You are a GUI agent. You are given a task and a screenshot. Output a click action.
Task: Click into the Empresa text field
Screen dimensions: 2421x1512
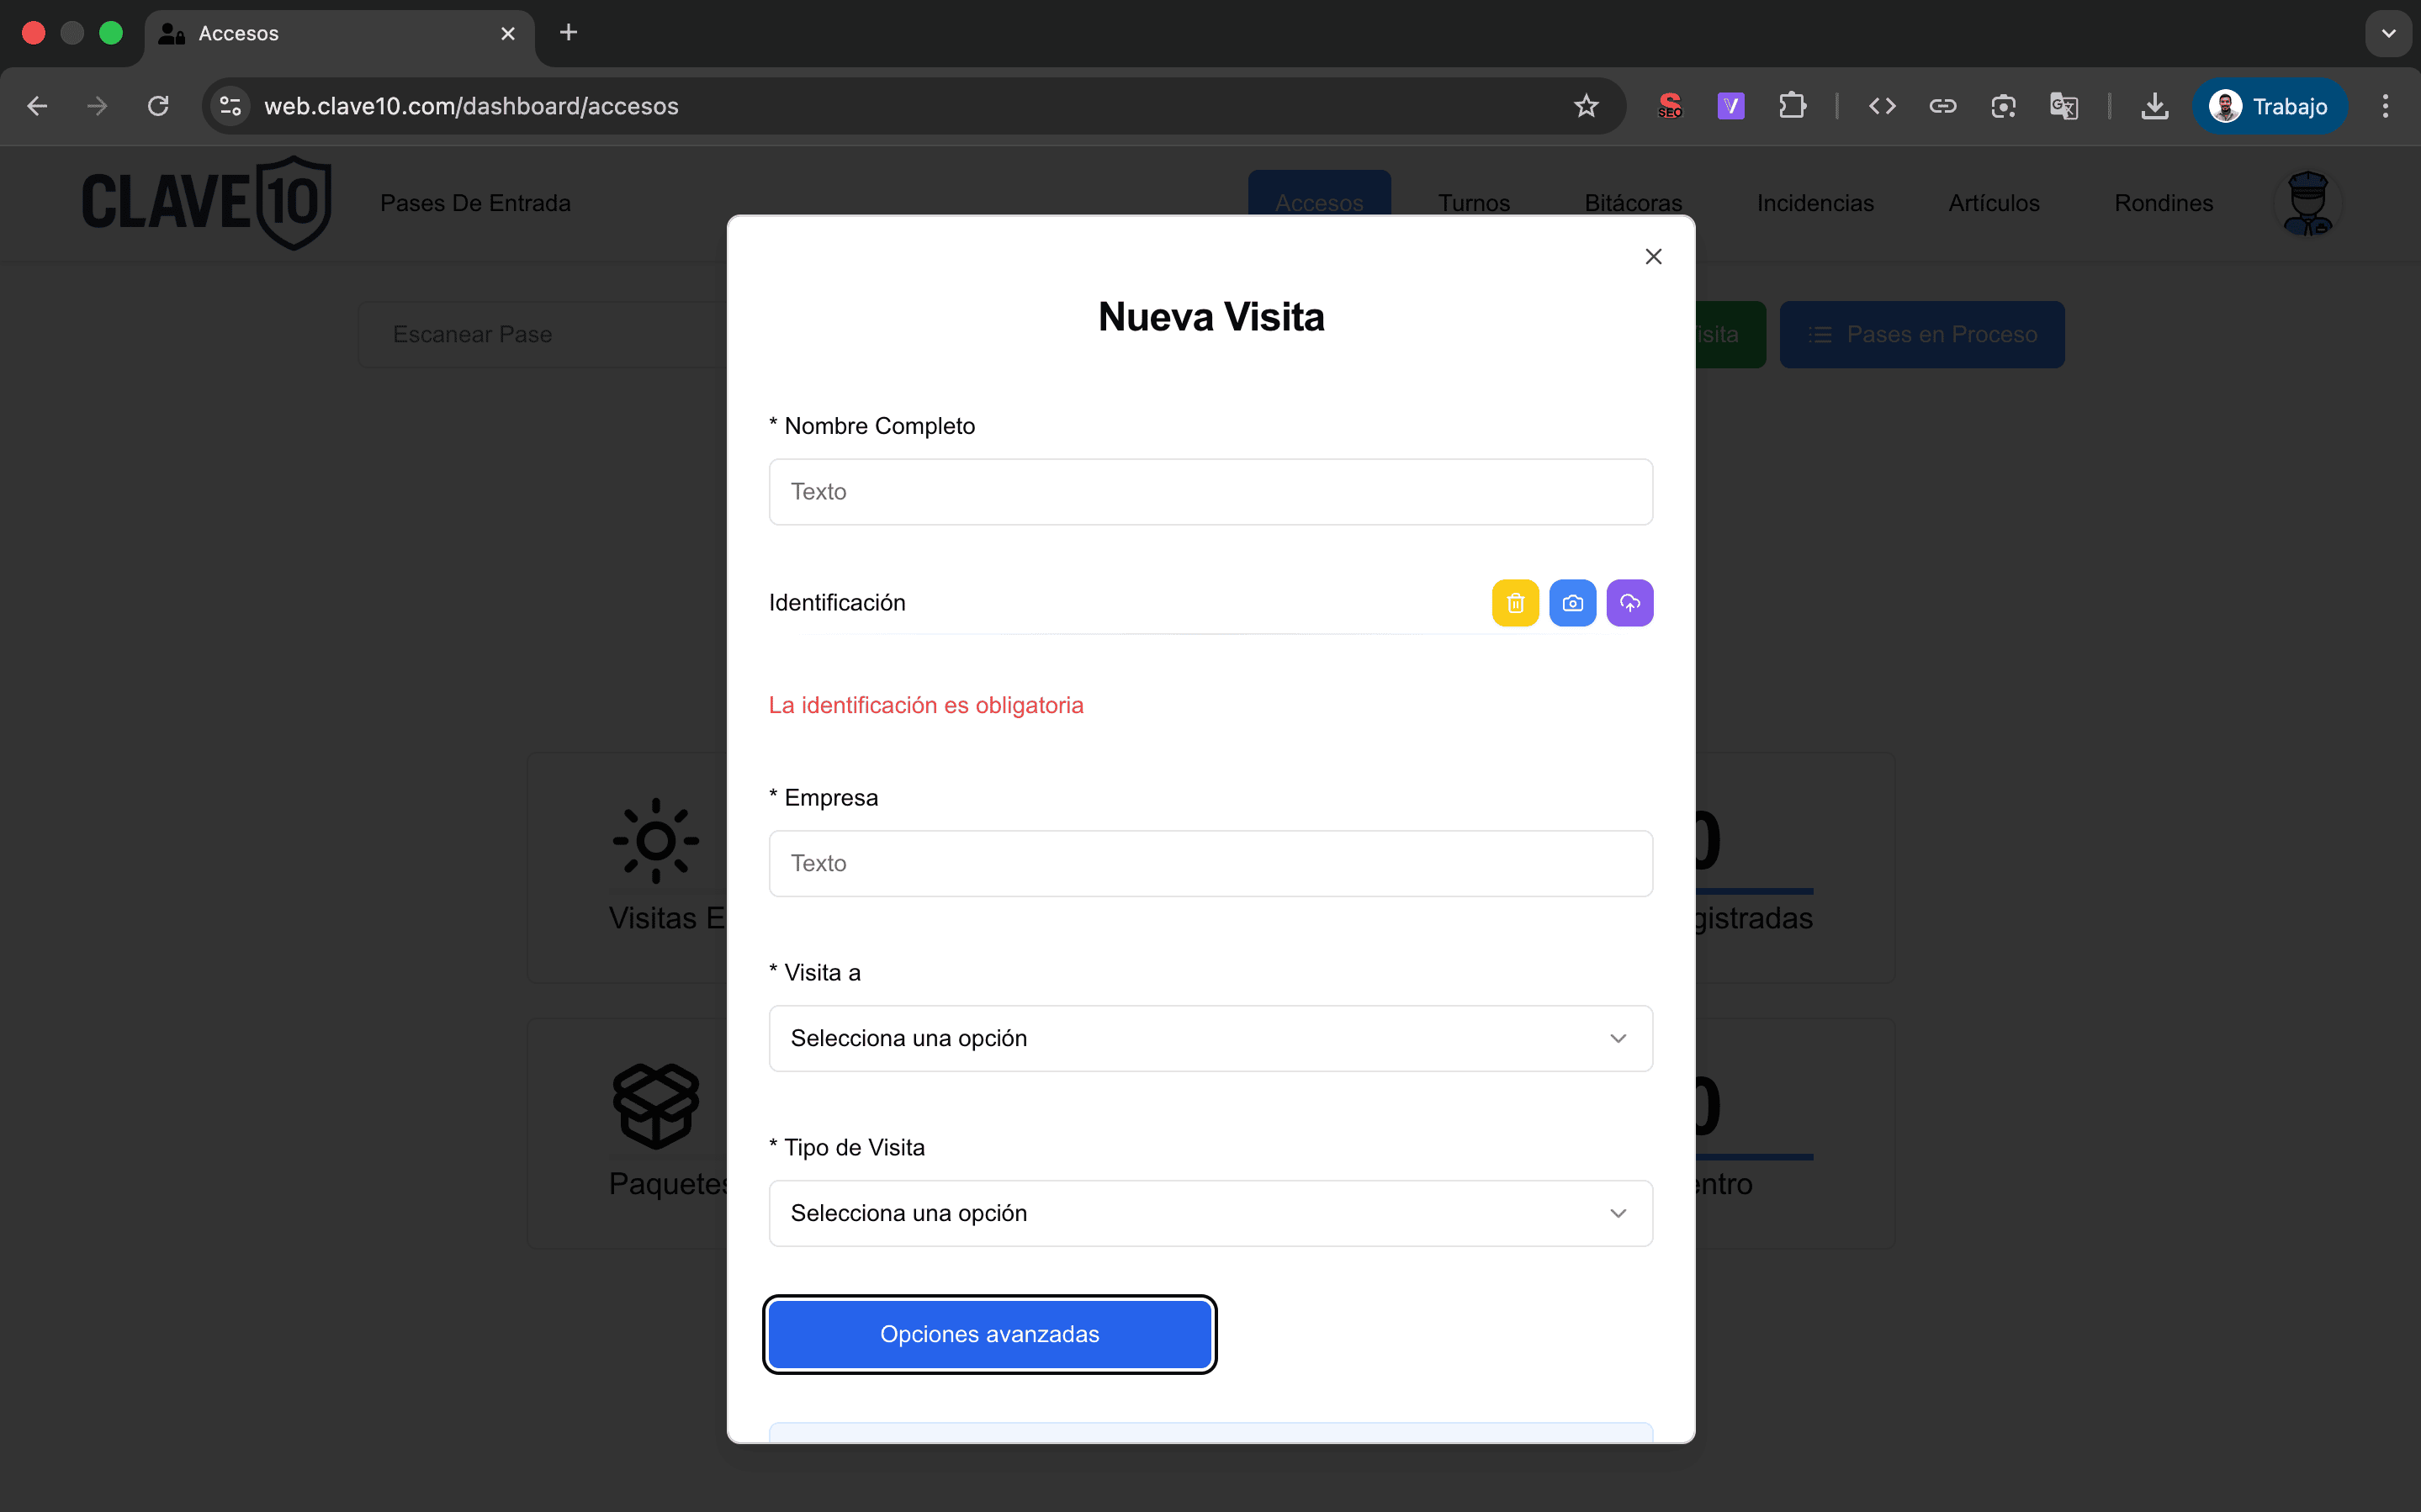(1210, 863)
